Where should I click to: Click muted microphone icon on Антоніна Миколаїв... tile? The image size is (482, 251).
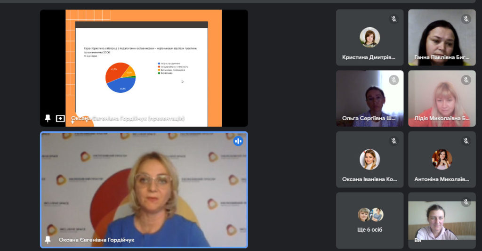pos(466,141)
